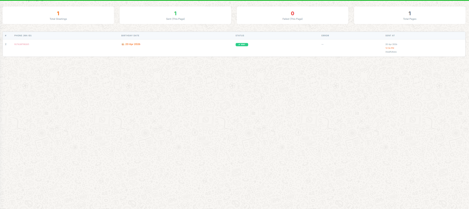Open the Failed (This Page) stat card
The height and width of the screenshot is (209, 469).
tap(293, 15)
